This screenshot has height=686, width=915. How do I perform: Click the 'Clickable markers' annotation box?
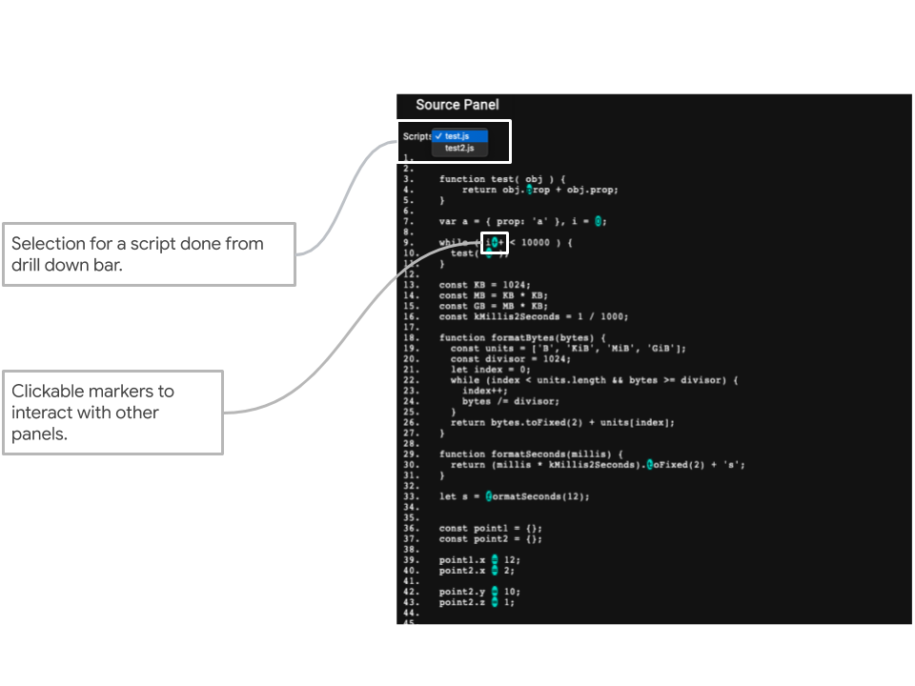tap(112, 413)
